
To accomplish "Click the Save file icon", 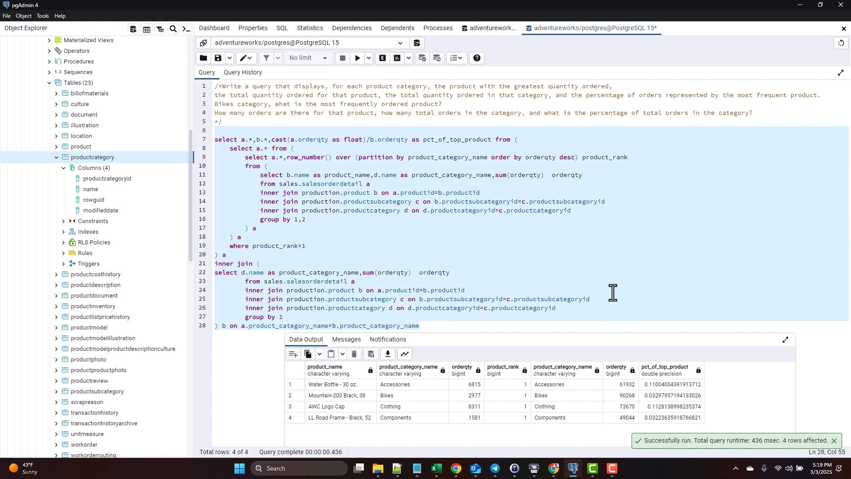I will pos(218,58).
